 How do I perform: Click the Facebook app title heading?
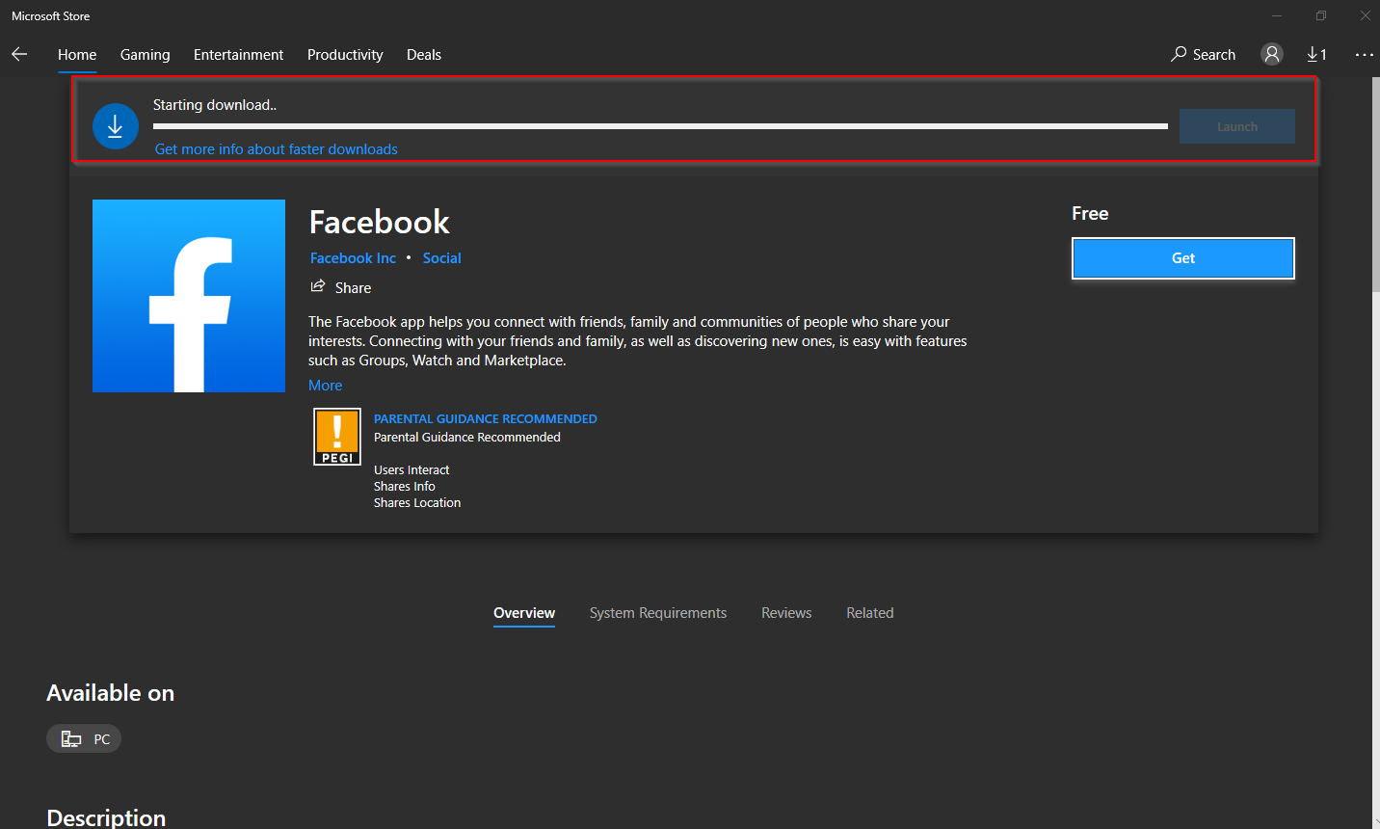pos(380,223)
